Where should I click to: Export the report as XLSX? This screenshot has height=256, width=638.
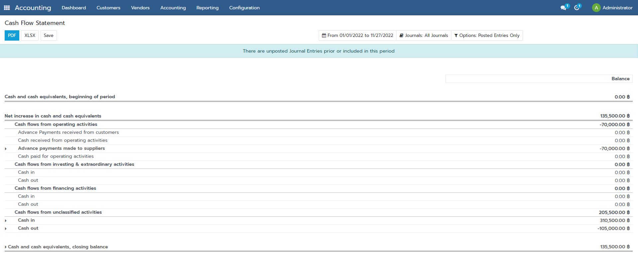(x=30, y=35)
